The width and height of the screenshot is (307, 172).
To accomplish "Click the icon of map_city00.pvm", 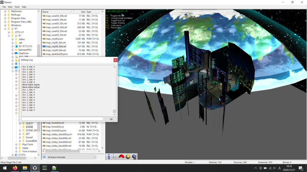I will click(x=44, y=39).
